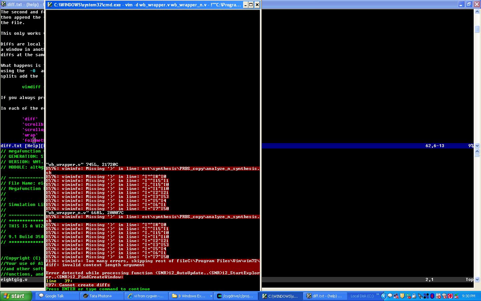Click the '2,1' cursor position indicator
The height and width of the screenshot is (301, 481).
(430, 280)
